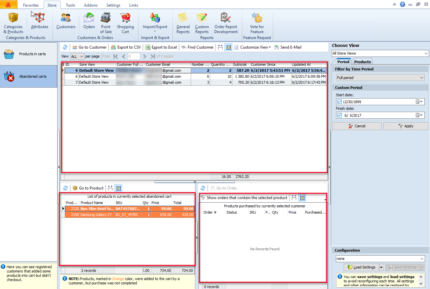The width and height of the screenshot is (430, 289).
Task: Open the Configuration none dropdown
Action: [x=380, y=259]
